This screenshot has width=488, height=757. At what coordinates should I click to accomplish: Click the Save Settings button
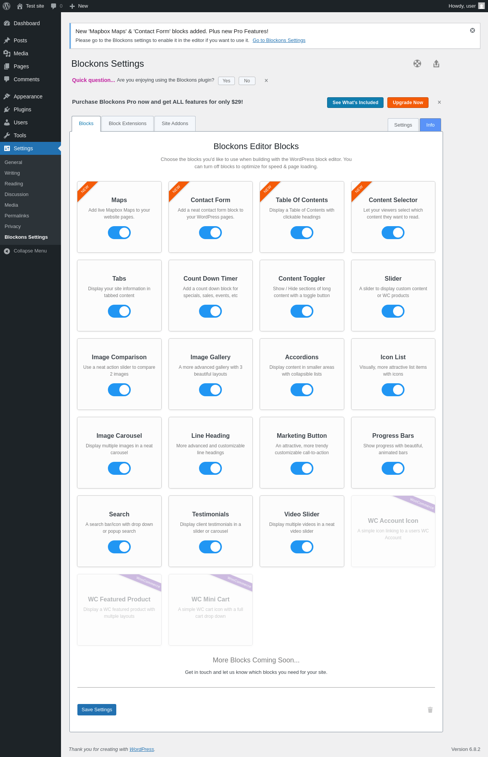[97, 710]
